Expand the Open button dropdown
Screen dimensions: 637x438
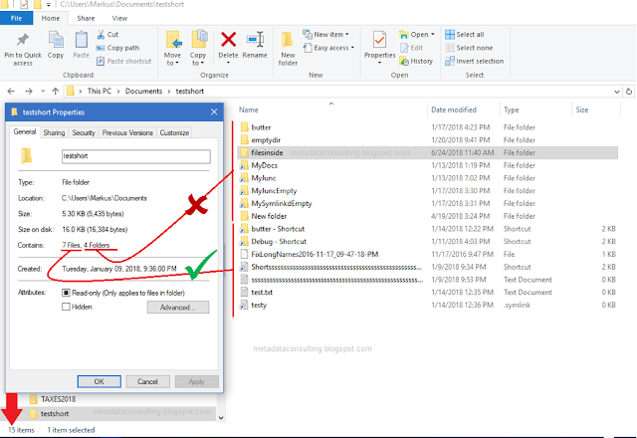(433, 35)
